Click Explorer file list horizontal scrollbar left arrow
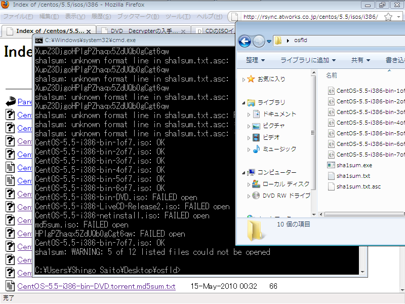 [x=321, y=214]
